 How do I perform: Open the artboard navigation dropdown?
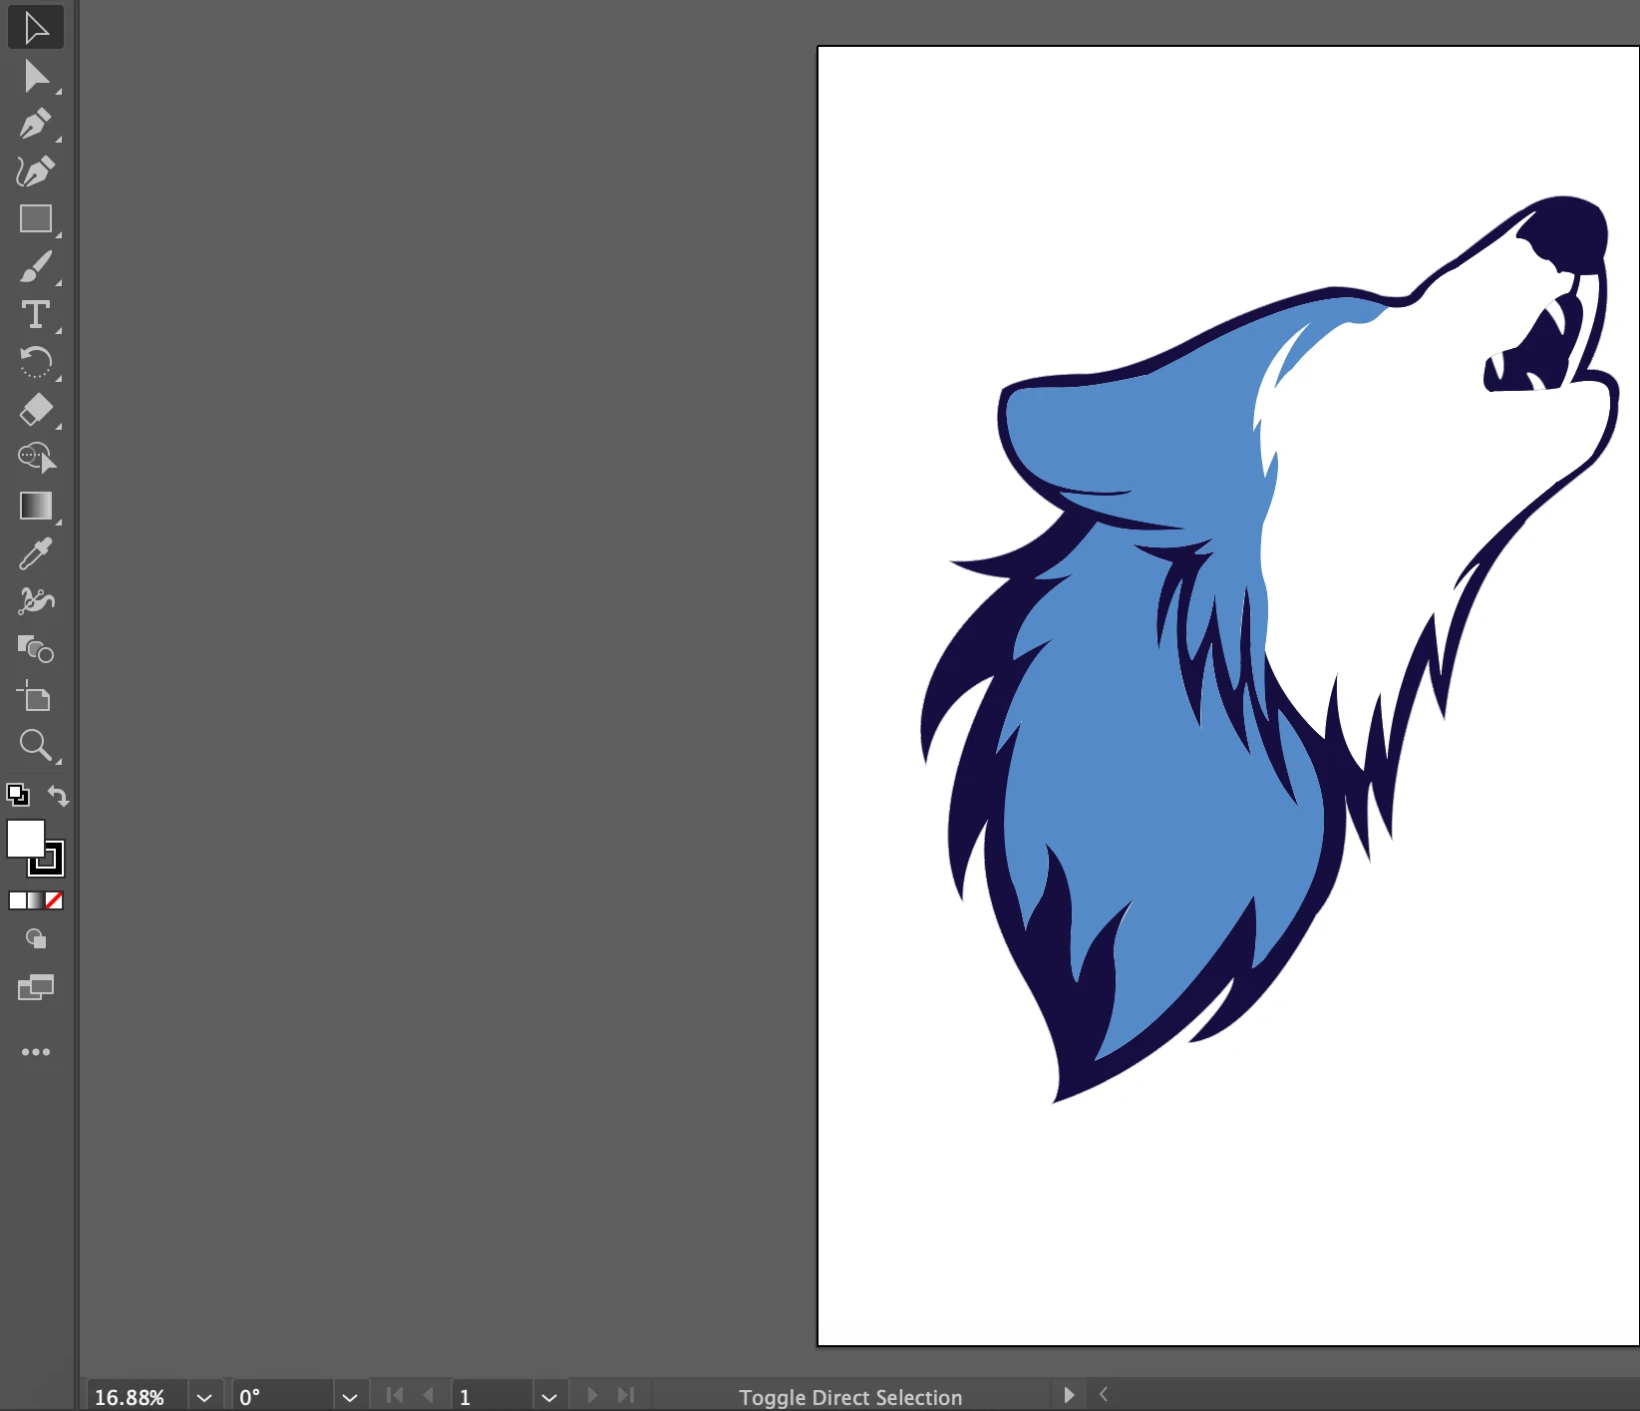click(x=549, y=1397)
